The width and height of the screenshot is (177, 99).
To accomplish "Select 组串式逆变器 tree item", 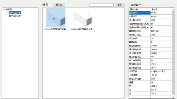I will (15, 13).
